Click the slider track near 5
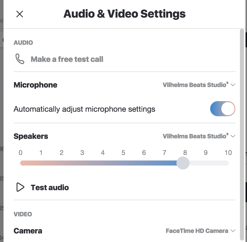This screenshot has width=247, height=242. pyautogui.click(x=123, y=163)
